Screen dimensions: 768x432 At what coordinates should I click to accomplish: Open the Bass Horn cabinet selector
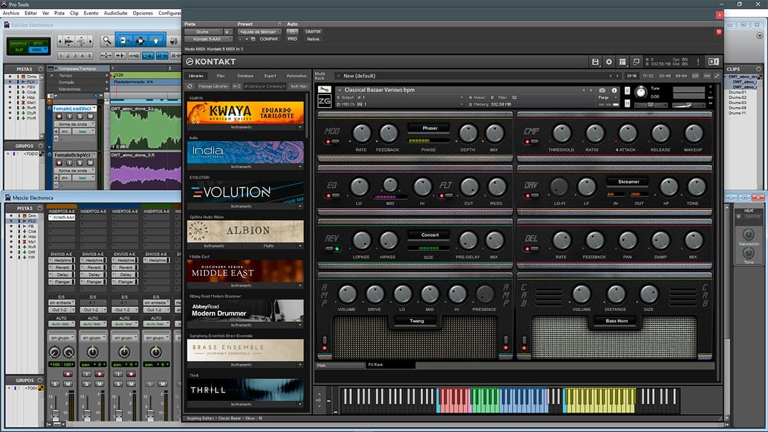pos(618,321)
